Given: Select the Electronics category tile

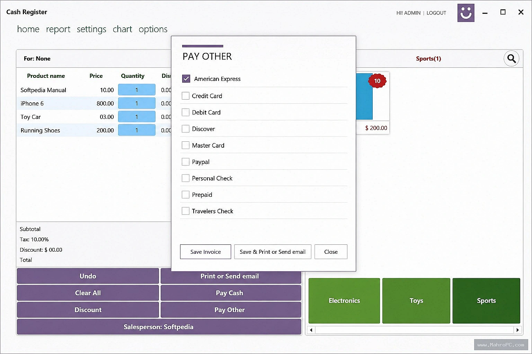Looking at the screenshot, I should pos(344,301).
